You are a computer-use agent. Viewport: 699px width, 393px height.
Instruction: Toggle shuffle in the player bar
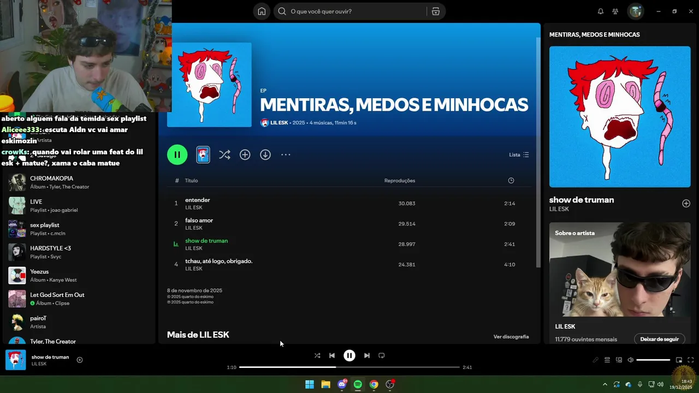317,355
